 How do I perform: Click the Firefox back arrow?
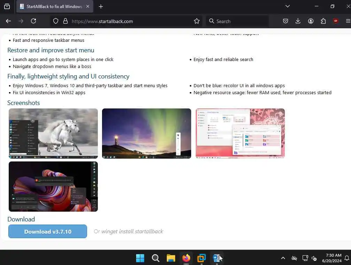[8, 21]
